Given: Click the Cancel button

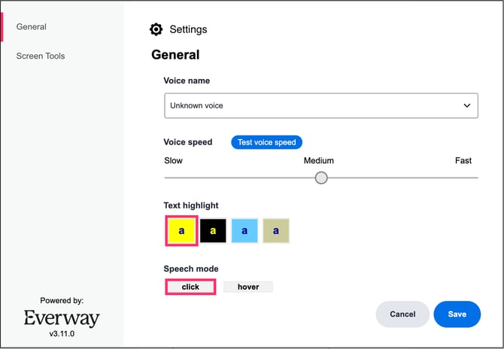Looking at the screenshot, I should click(402, 314).
